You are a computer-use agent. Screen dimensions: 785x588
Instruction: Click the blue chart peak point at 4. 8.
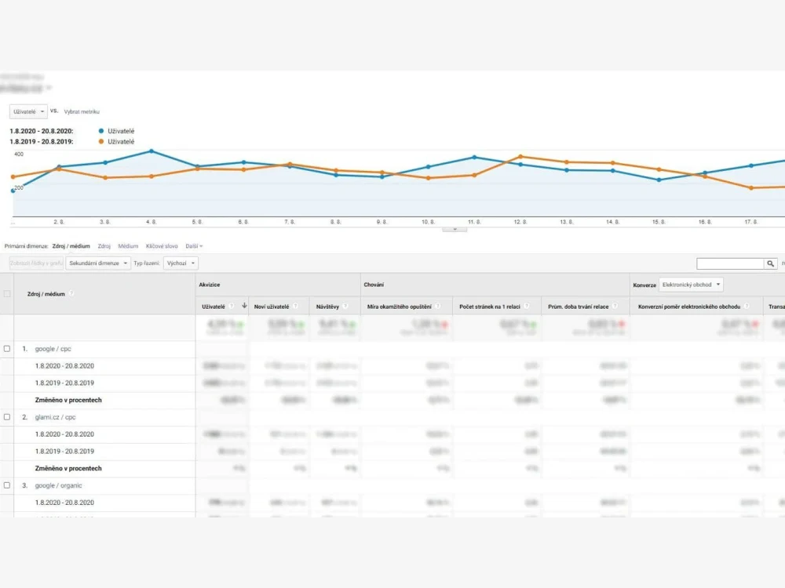pos(152,151)
